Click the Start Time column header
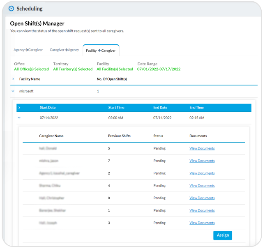The image size is (265, 249). [x=116, y=108]
